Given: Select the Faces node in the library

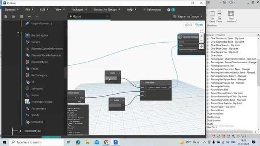Looking at the screenshot, I should pyautogui.click(x=35, y=69).
